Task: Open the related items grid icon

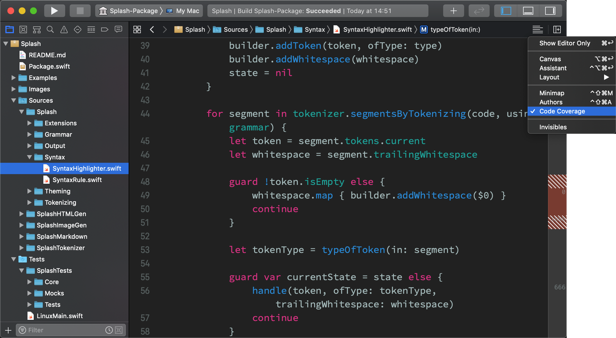Action: 137,29
